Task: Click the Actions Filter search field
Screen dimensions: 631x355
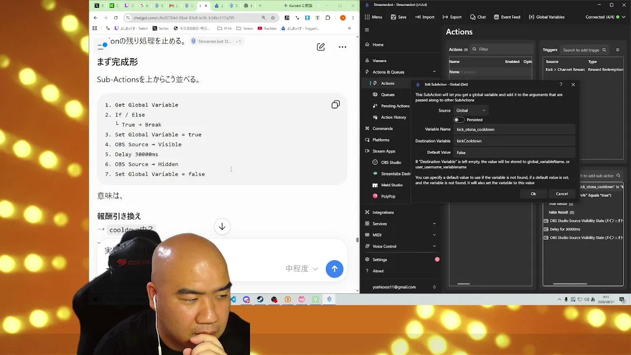Action: pyautogui.click(x=502, y=49)
